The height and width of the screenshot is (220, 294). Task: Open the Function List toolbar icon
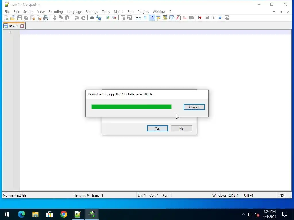178,18
